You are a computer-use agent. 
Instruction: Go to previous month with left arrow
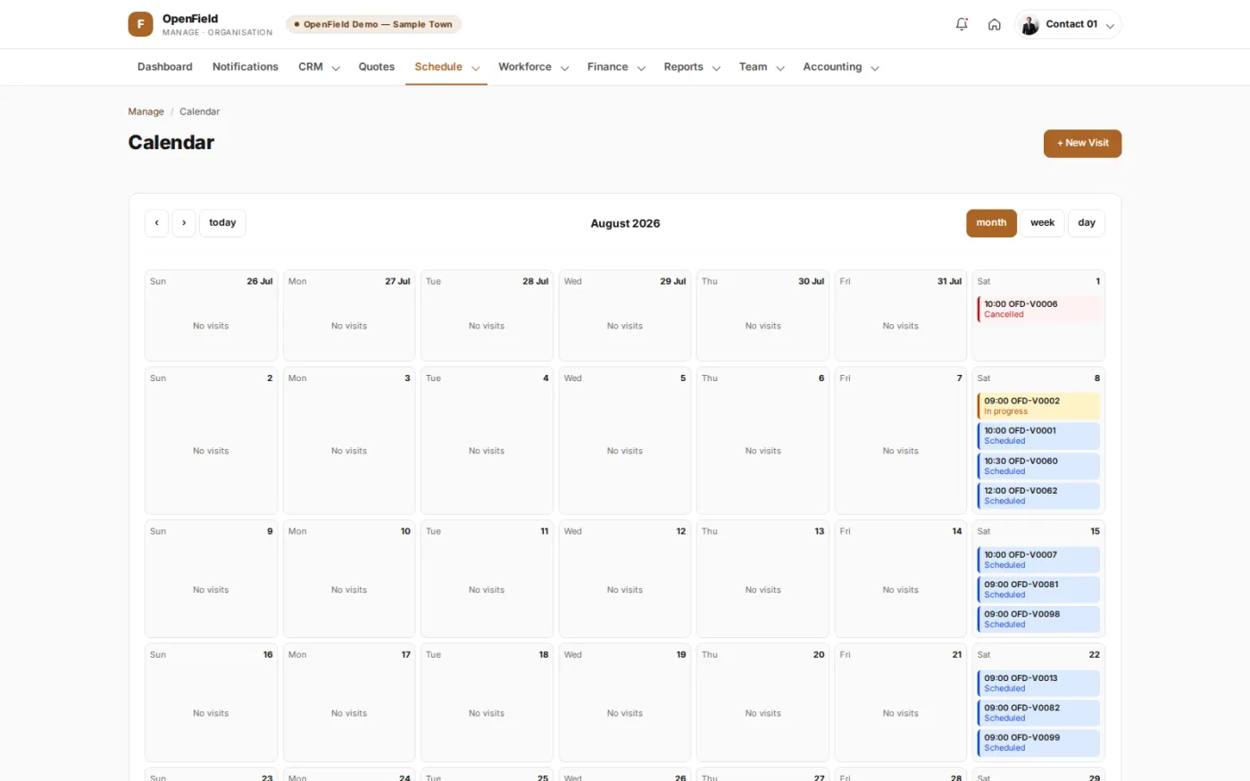pos(156,223)
